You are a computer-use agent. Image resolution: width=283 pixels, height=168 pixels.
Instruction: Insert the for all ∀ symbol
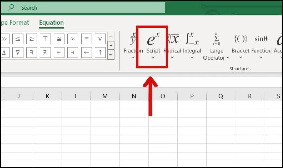click(x=100, y=39)
